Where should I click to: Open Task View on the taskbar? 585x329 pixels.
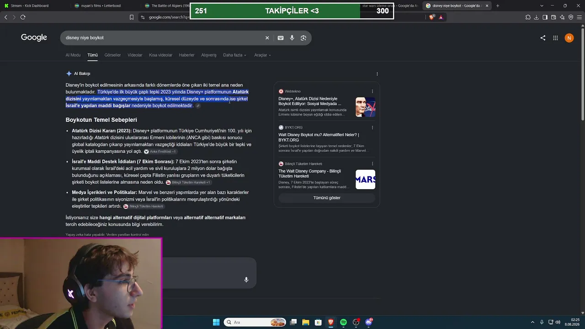click(x=293, y=322)
